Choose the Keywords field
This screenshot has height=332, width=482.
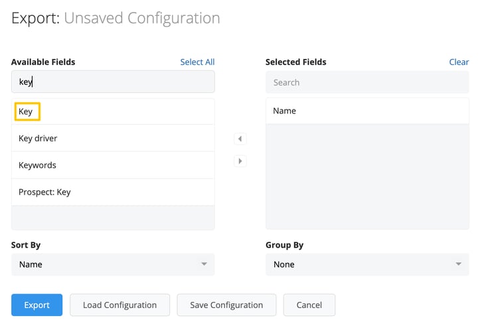[113, 165]
